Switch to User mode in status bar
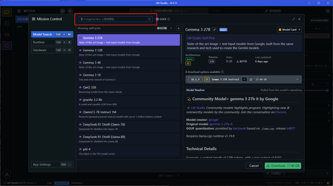The image size is (333, 186). [49, 183]
